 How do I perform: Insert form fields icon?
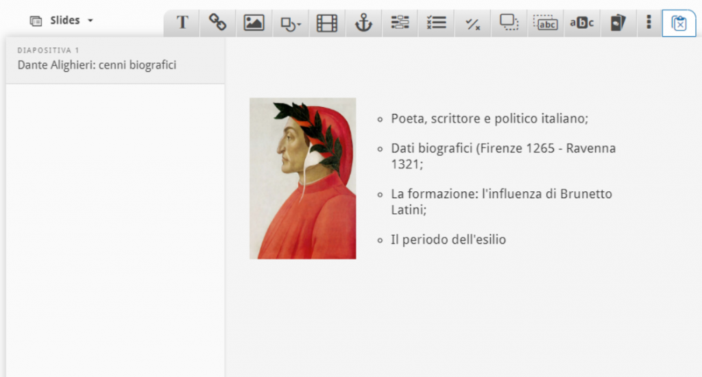[400, 23]
